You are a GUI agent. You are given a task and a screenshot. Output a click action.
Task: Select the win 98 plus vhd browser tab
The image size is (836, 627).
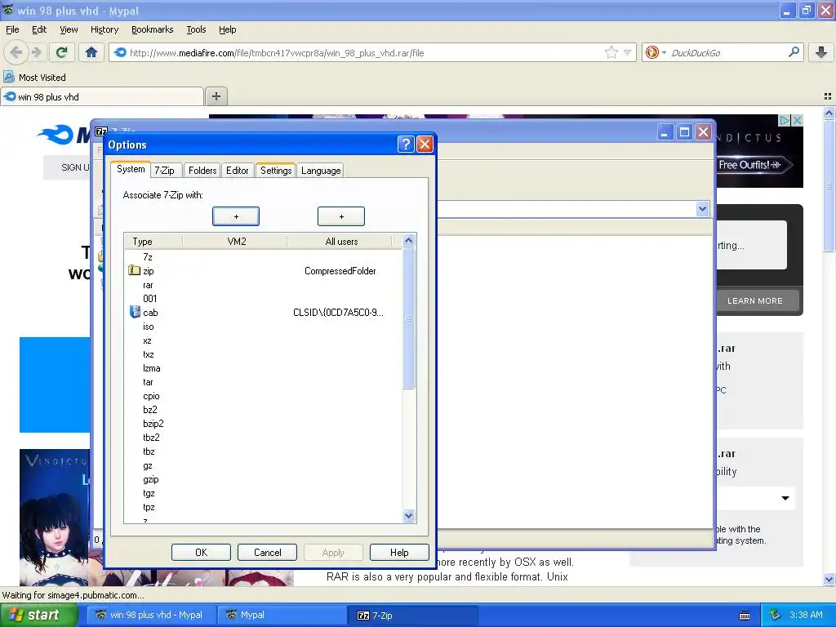tap(102, 96)
